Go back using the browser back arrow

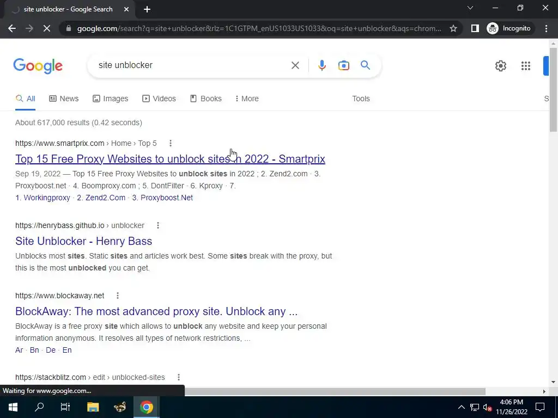[12, 28]
